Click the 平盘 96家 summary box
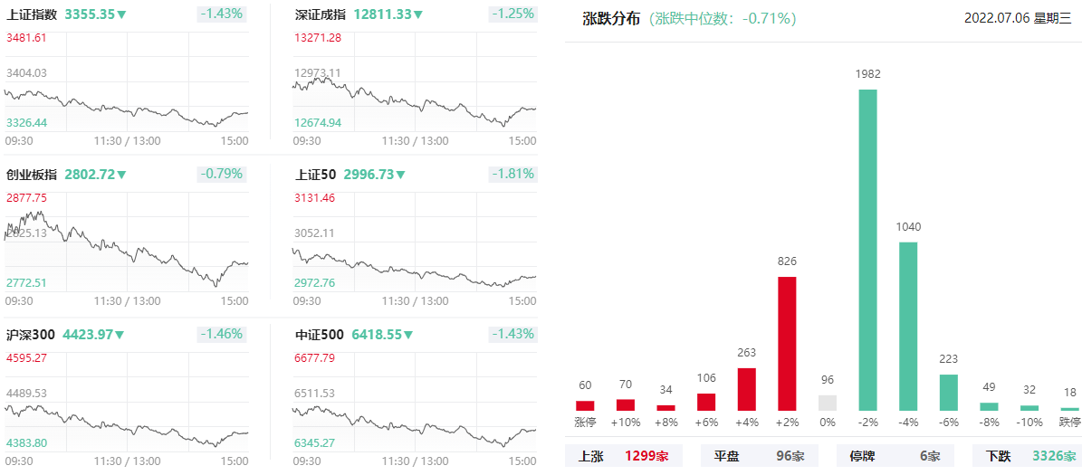1082x475 pixels. tap(759, 456)
